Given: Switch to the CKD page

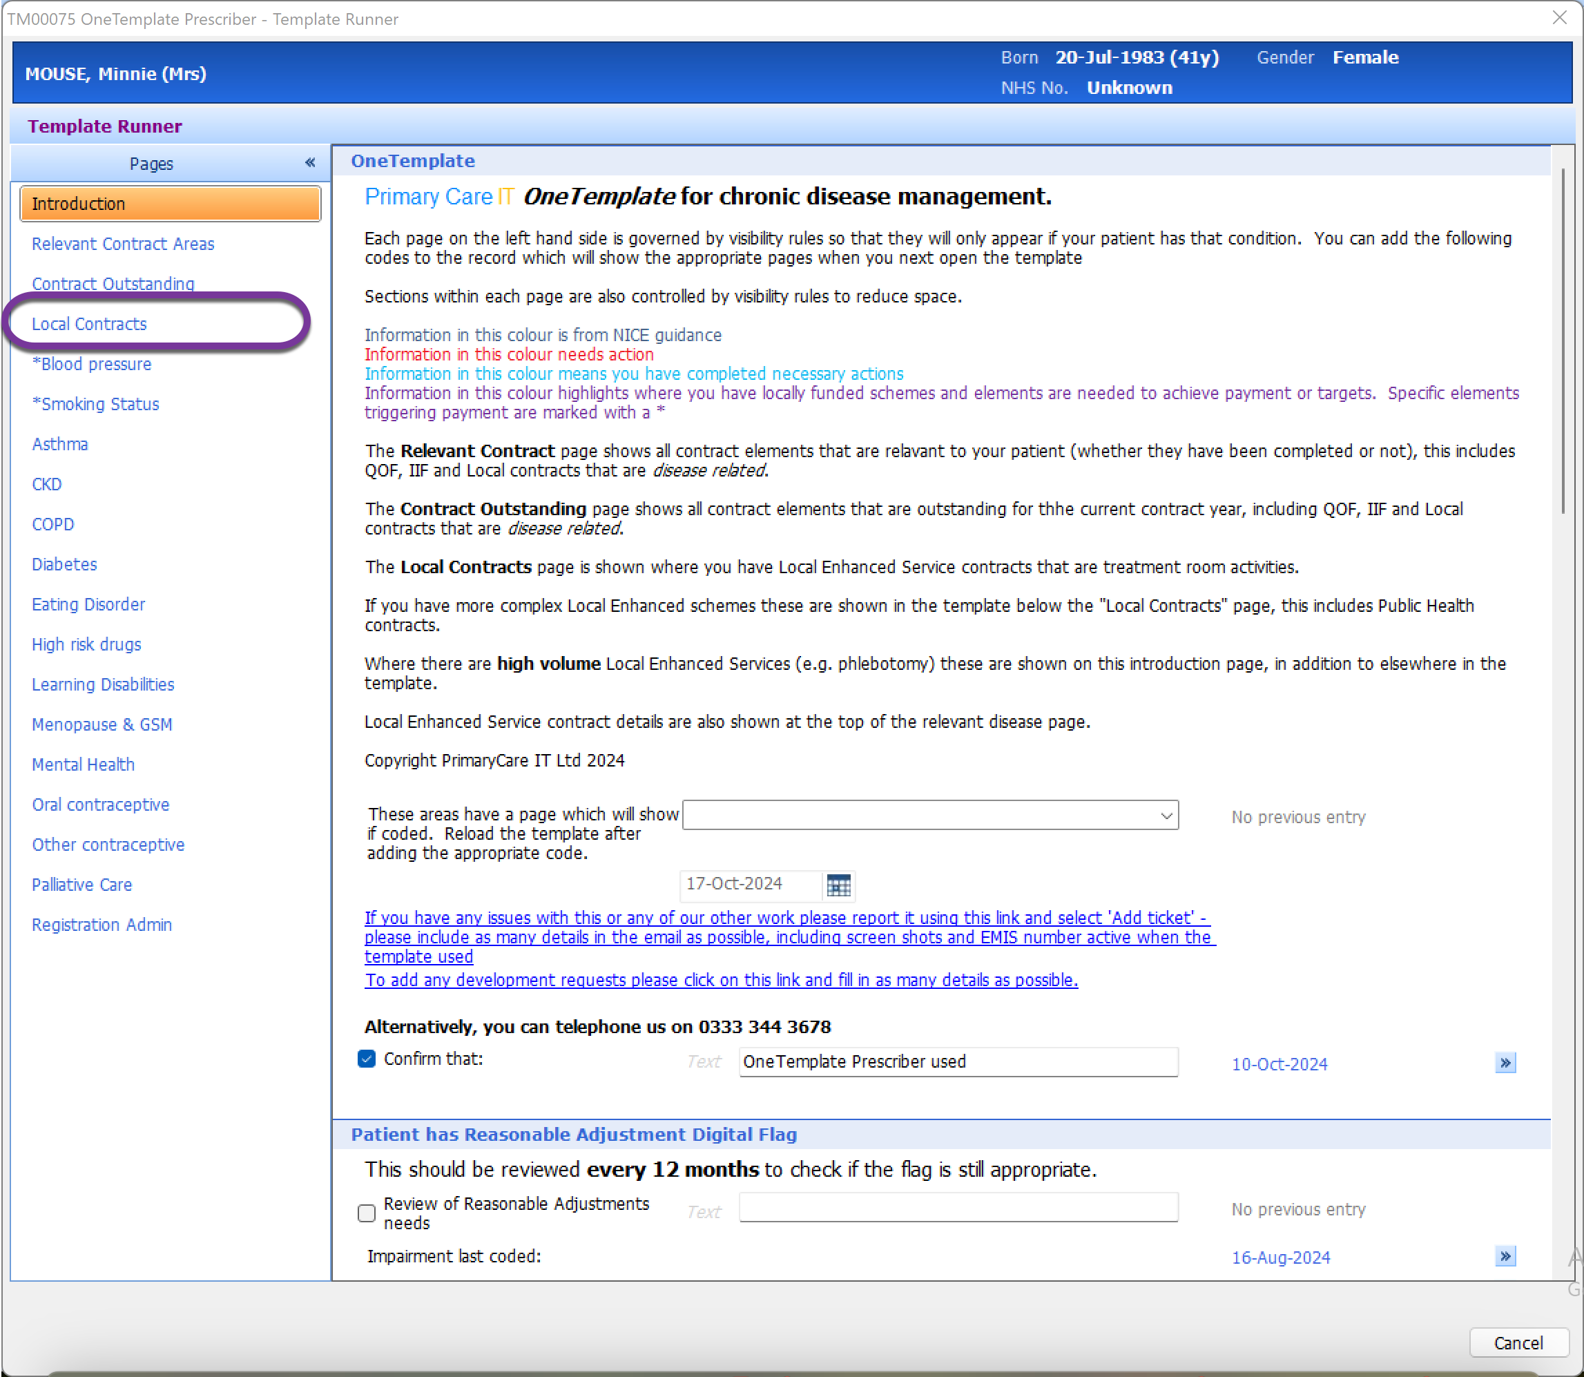Looking at the screenshot, I should point(47,484).
